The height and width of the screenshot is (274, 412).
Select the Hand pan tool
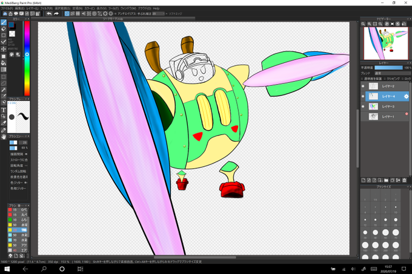(x=4, y=137)
